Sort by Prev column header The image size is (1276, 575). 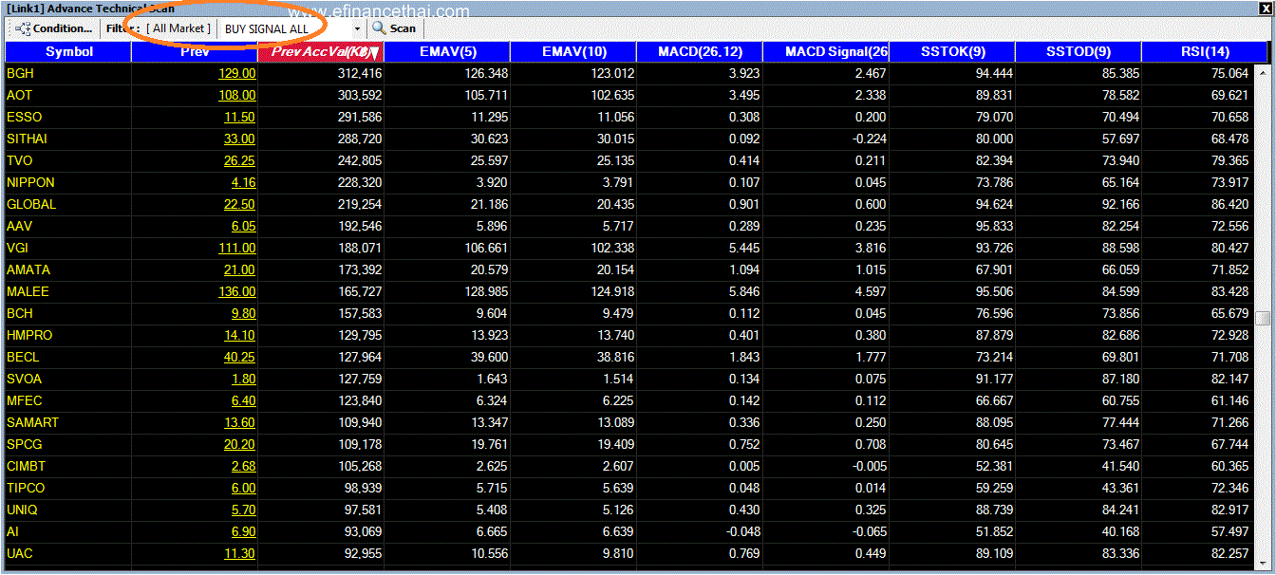(195, 51)
